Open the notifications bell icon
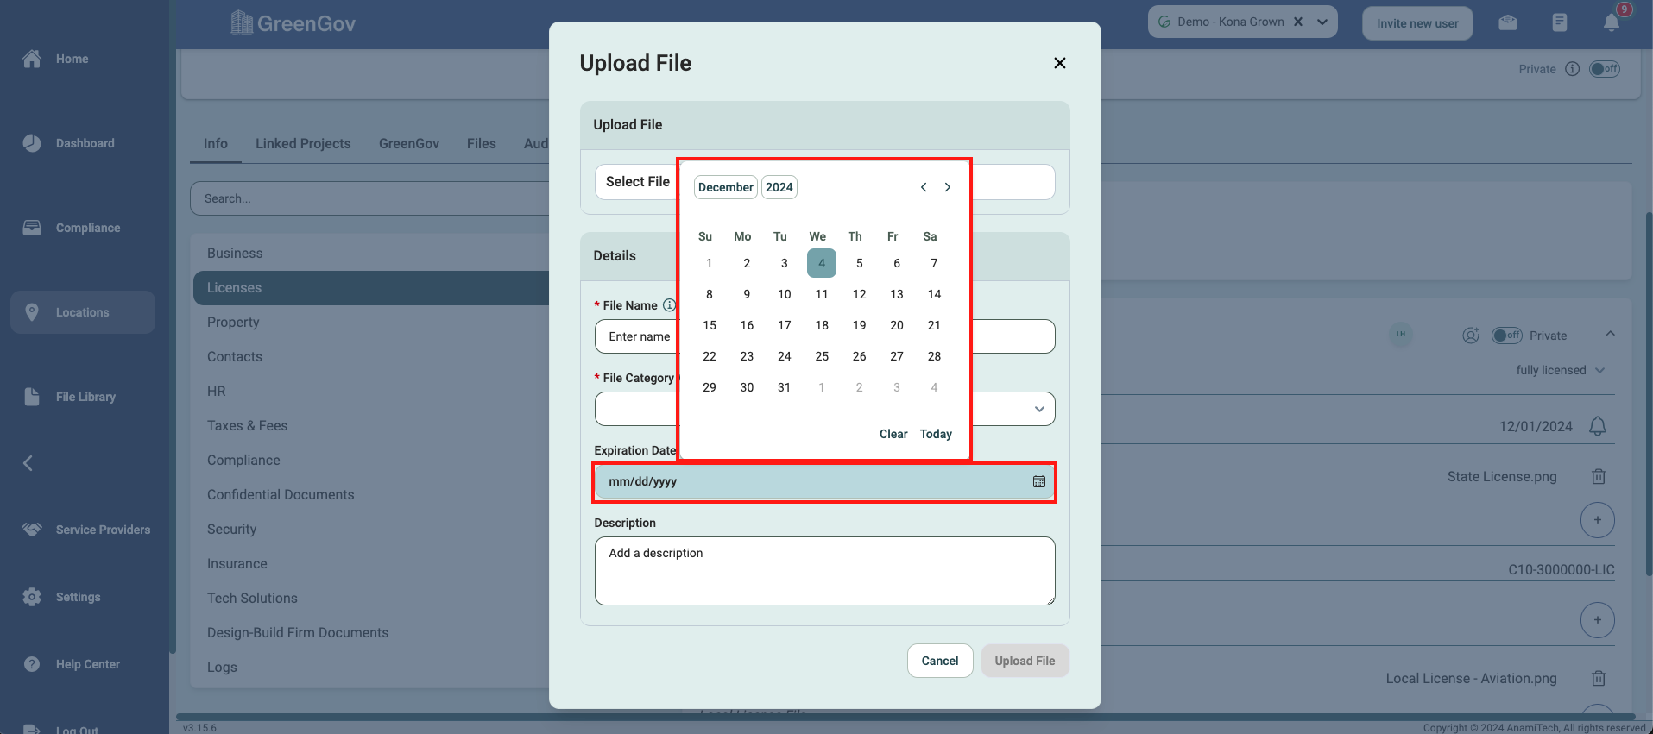1653x734 pixels. [1611, 22]
